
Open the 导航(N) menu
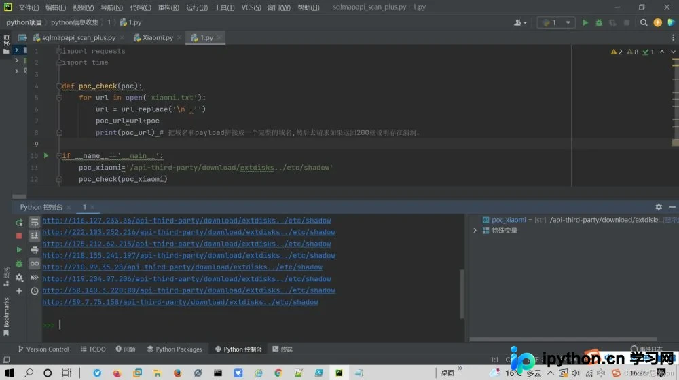(111, 7)
